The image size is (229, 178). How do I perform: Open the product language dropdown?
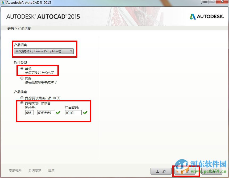(71, 51)
